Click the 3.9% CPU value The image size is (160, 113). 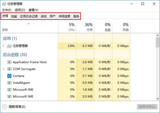point(71,46)
